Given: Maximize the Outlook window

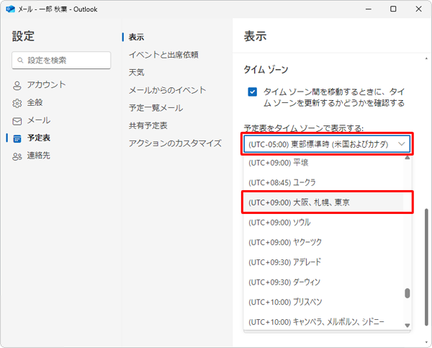Looking at the screenshot, I should [393, 9].
